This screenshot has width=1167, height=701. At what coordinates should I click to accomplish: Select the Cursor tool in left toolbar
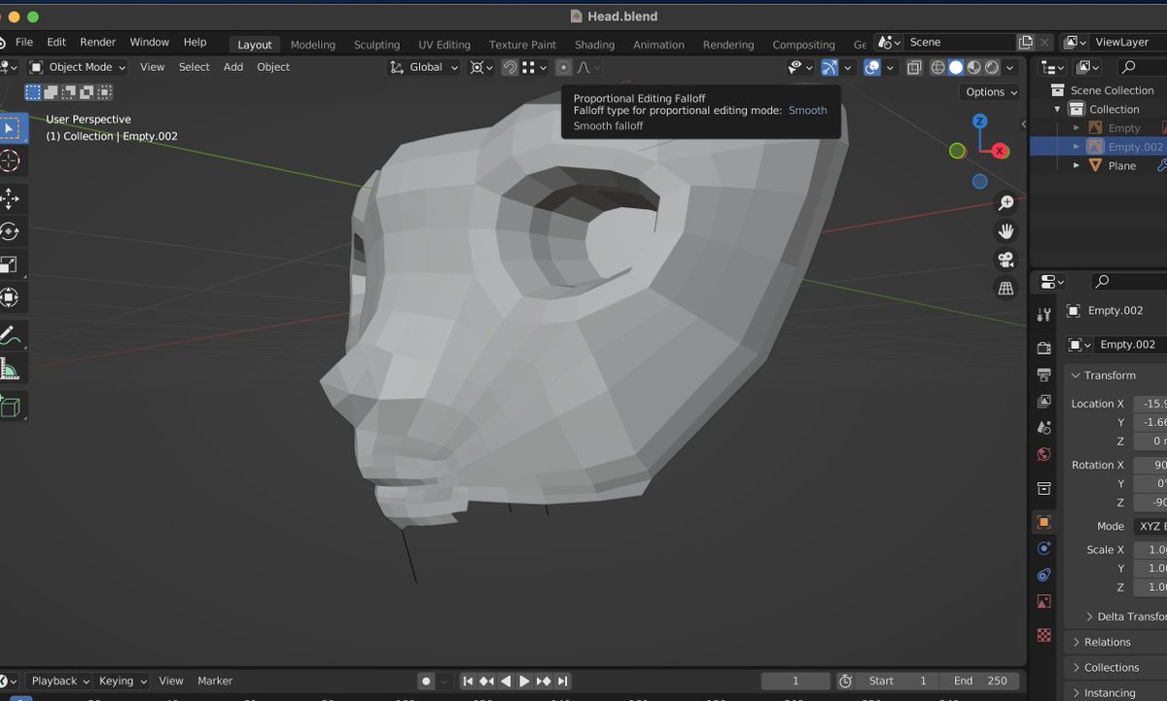coord(10,161)
